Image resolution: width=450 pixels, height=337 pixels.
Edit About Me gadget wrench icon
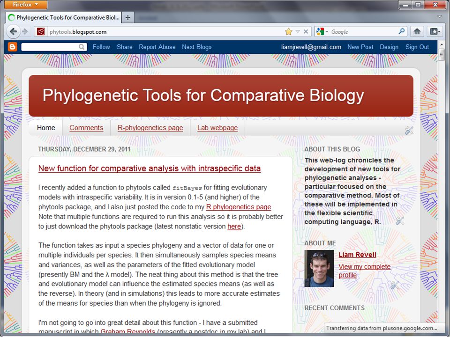pyautogui.click(x=394, y=285)
